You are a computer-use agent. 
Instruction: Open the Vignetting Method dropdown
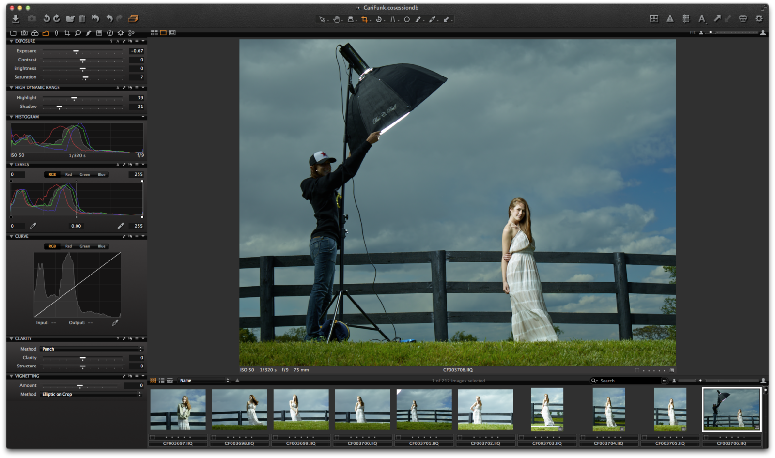[x=92, y=394]
